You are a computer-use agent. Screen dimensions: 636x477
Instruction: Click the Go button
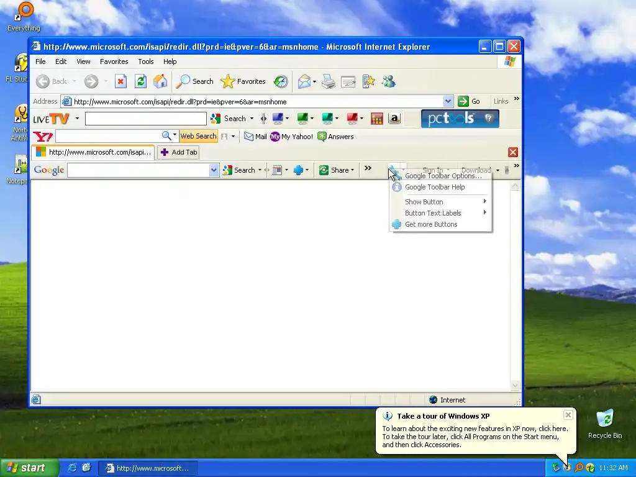[x=470, y=101]
